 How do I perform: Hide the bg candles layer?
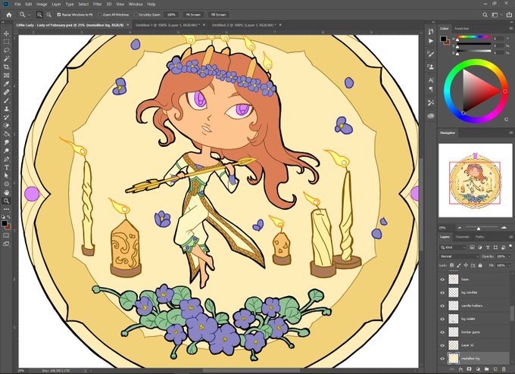pyautogui.click(x=442, y=292)
